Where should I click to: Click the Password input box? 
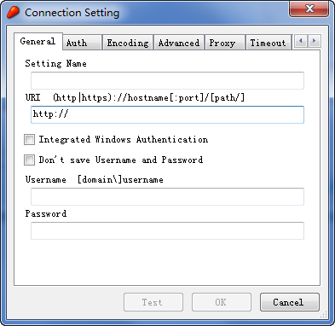[x=167, y=230]
